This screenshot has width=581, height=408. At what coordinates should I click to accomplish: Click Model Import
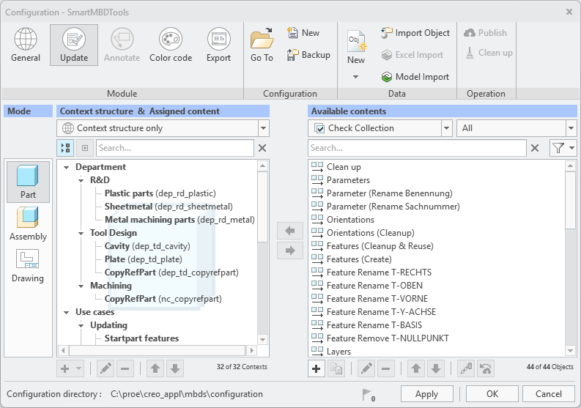(x=415, y=77)
